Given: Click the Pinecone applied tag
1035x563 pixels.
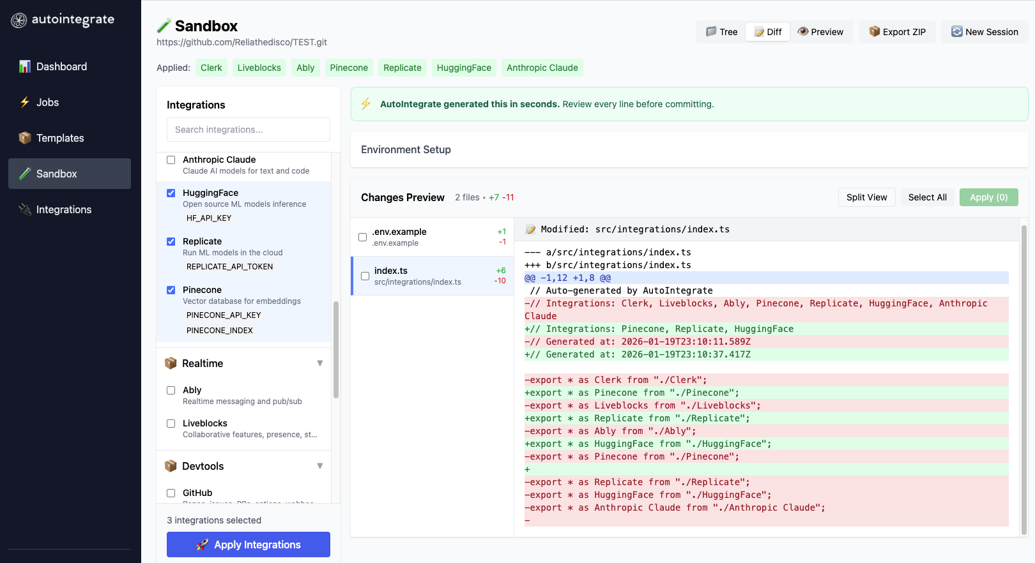Looking at the screenshot, I should 349,68.
